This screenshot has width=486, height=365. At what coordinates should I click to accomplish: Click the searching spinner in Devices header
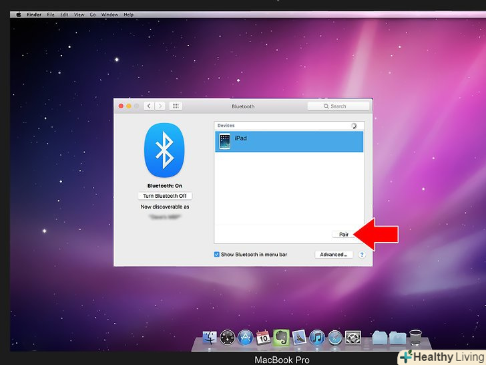[354, 126]
